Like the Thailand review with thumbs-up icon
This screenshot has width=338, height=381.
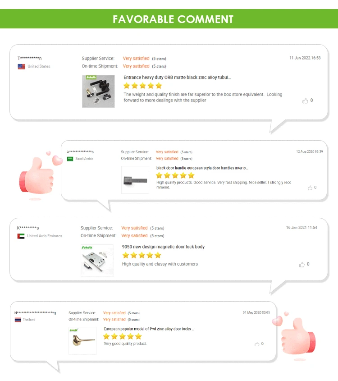click(257, 344)
